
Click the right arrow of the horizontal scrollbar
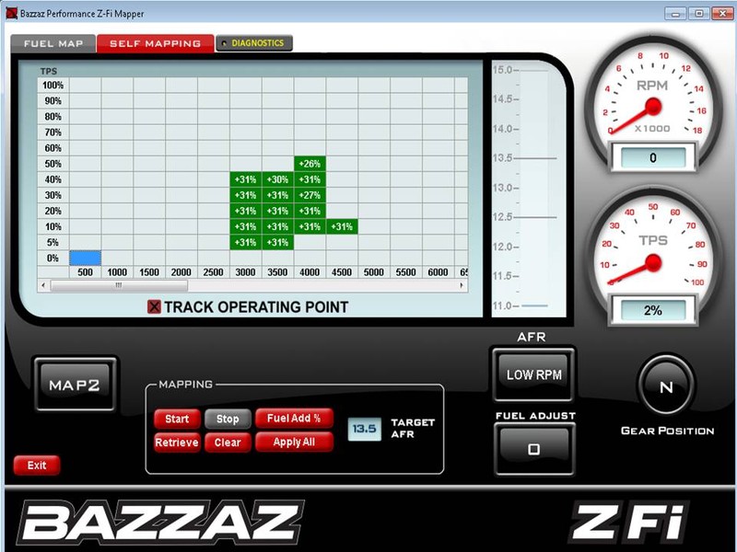[x=462, y=285]
